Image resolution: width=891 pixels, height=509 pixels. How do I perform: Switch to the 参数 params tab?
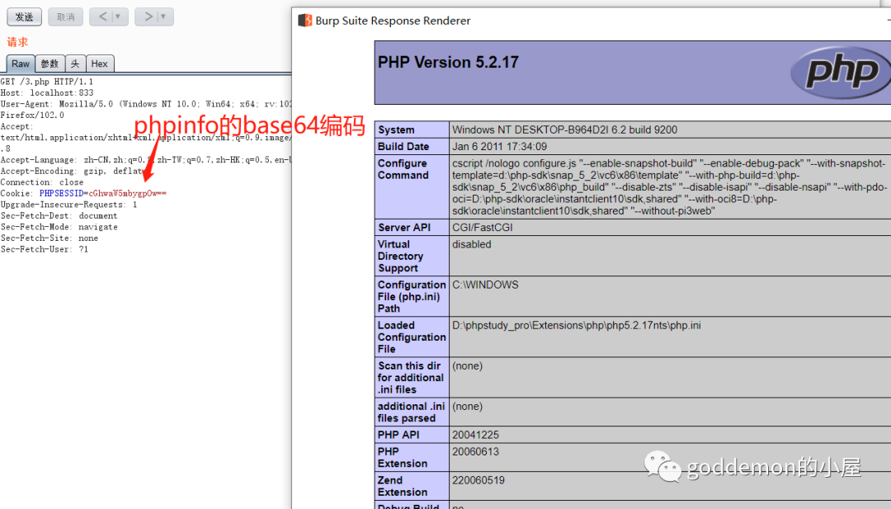(x=50, y=64)
